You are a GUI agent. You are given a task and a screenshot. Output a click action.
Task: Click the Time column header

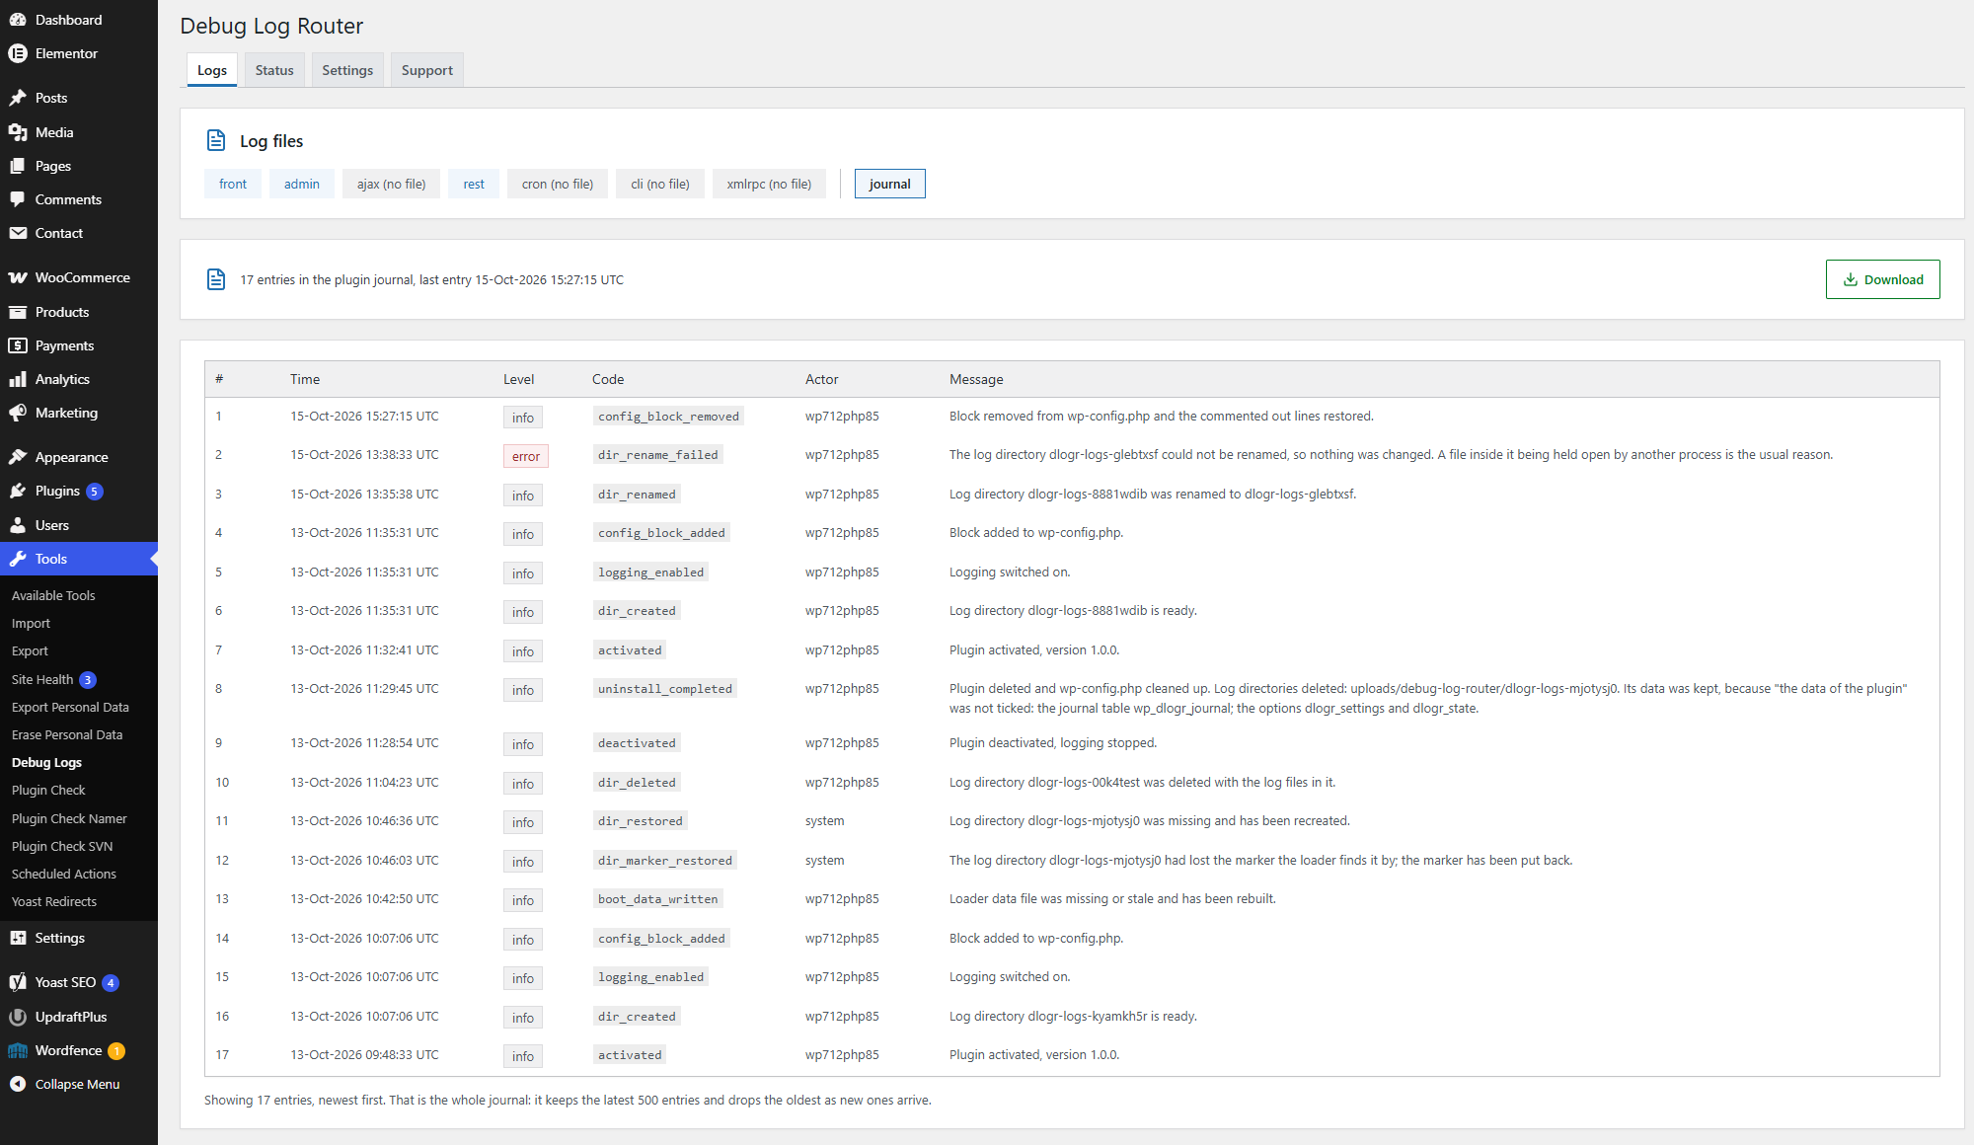[305, 379]
